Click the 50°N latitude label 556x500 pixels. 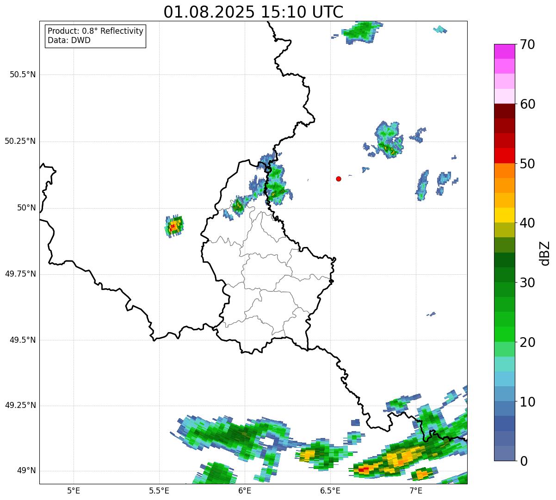pyautogui.click(x=26, y=208)
